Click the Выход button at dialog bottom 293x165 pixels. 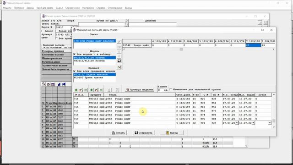pos(172,133)
